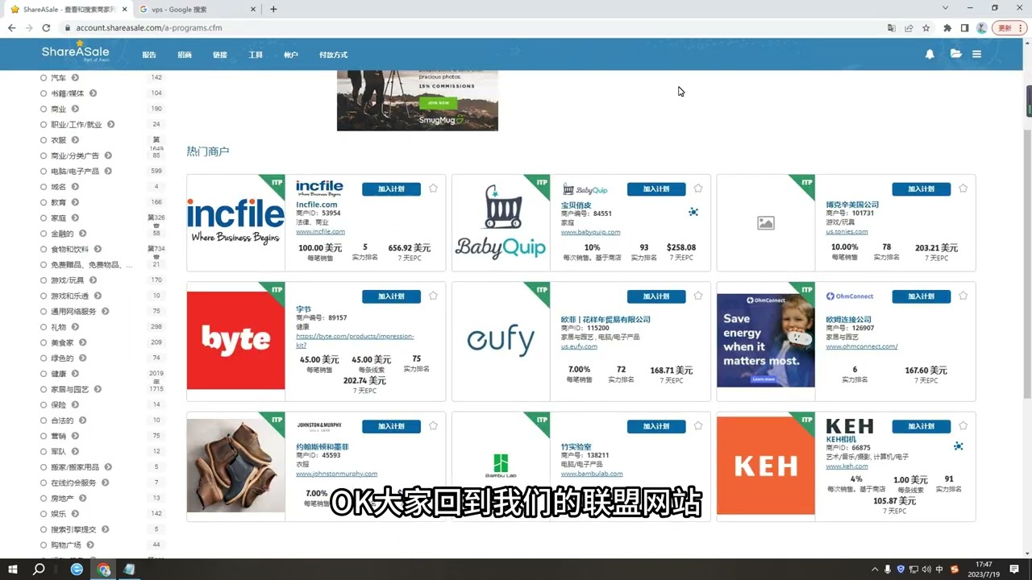
Task: Open the Windows Start menu
Action: (13, 570)
